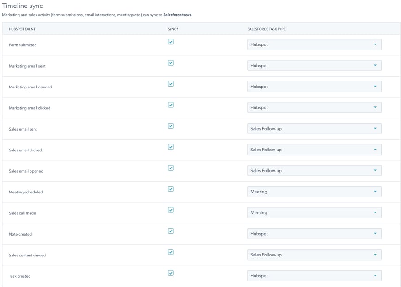Click the HUBSPOT EVENT column header

pos(22,29)
